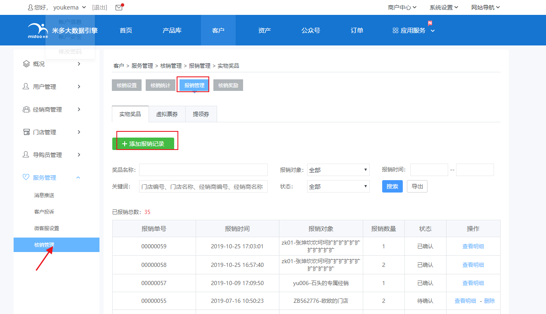Click the 核销设置 button

coord(127,85)
